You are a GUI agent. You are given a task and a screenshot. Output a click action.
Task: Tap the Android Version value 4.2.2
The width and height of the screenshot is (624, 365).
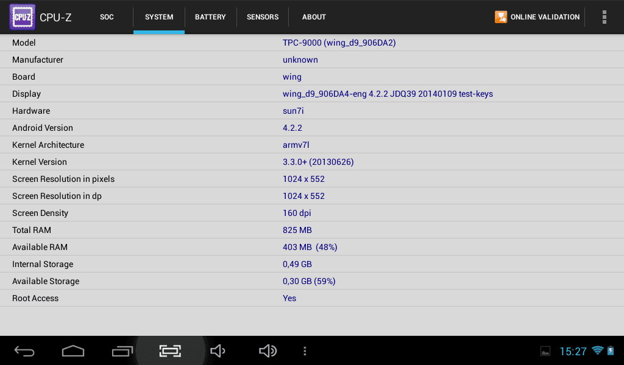coord(292,128)
